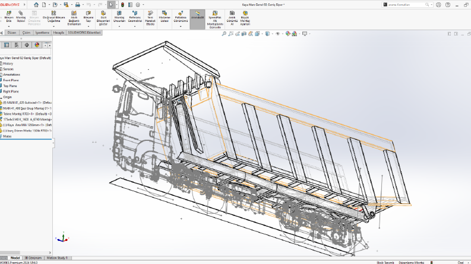Click Anlık Görüntü Al (snapshot) camera tool

point(232,18)
